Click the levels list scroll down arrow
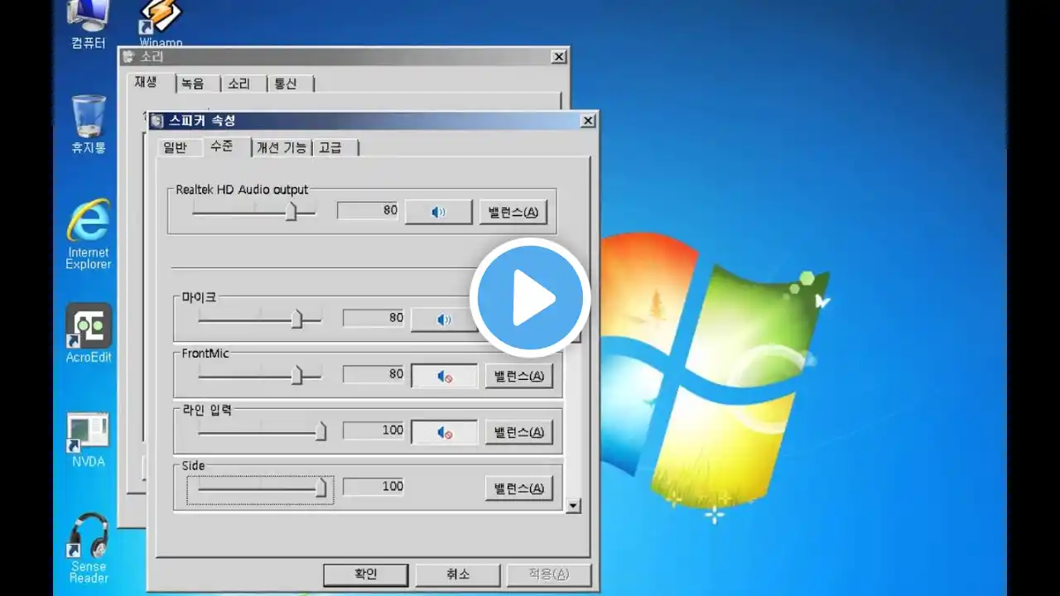The height and width of the screenshot is (596, 1060). click(572, 506)
